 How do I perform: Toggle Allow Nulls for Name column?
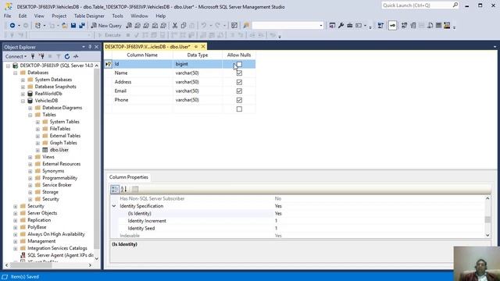(239, 73)
